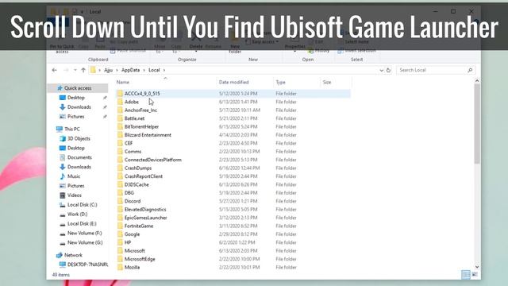Sort by Type column header
508x286 pixels.
[280, 83]
